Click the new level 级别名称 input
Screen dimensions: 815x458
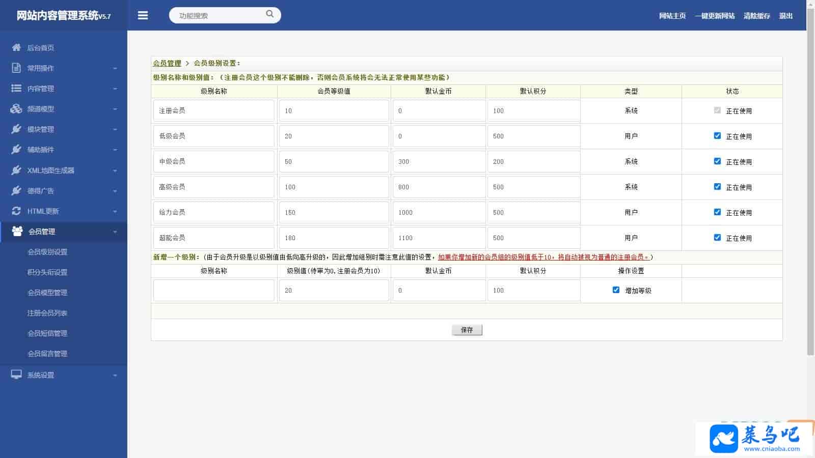tap(213, 290)
